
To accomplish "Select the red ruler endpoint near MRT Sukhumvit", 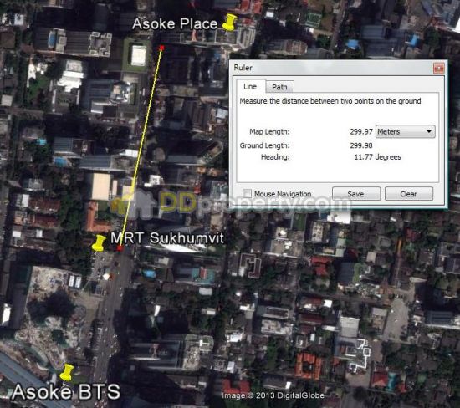I will coord(120,249).
